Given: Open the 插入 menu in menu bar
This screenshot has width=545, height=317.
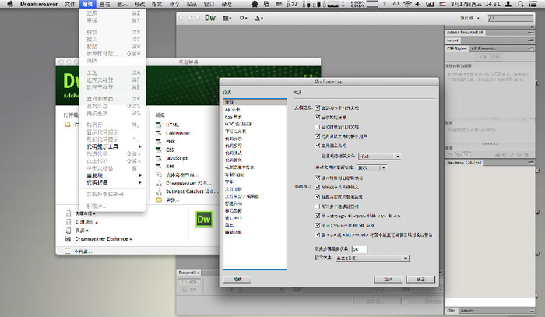Looking at the screenshot, I should tap(122, 4).
